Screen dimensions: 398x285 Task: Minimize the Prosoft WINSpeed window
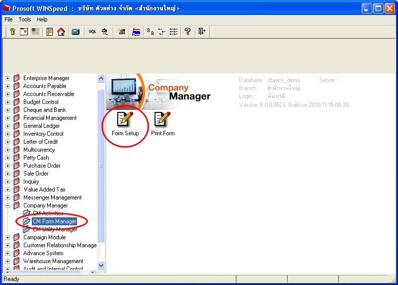pyautogui.click(x=366, y=8)
